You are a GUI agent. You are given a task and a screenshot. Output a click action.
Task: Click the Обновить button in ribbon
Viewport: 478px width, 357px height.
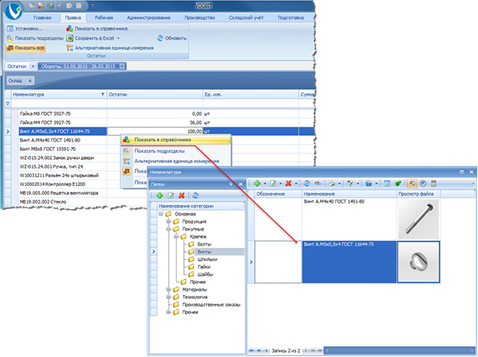(171, 38)
